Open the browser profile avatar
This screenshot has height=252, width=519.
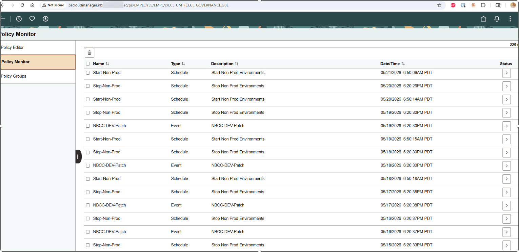[x=513, y=5]
